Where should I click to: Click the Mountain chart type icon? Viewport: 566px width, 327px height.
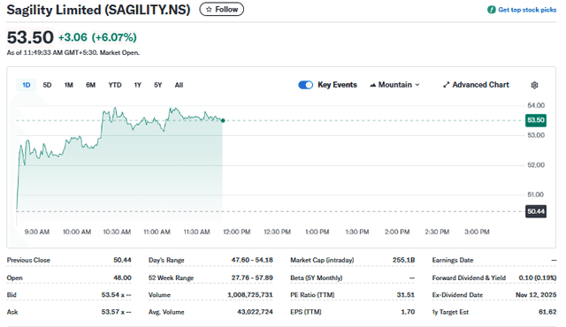coord(373,85)
